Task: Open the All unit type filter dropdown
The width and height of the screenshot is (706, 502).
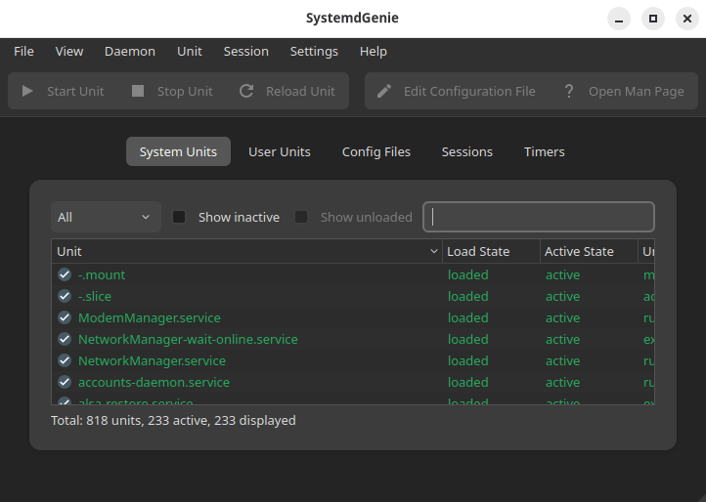Action: pos(106,217)
